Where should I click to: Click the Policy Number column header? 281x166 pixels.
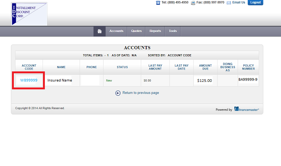248,67
